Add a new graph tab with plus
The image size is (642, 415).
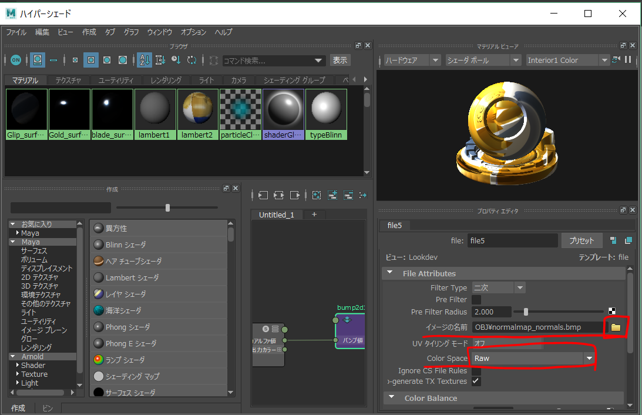[314, 214]
